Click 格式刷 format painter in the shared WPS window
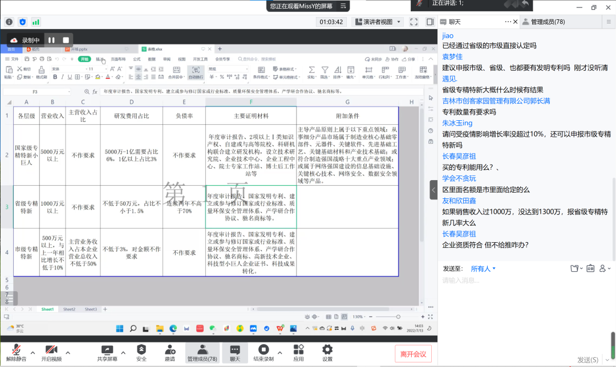The height and width of the screenshot is (367, 616). pos(41,72)
